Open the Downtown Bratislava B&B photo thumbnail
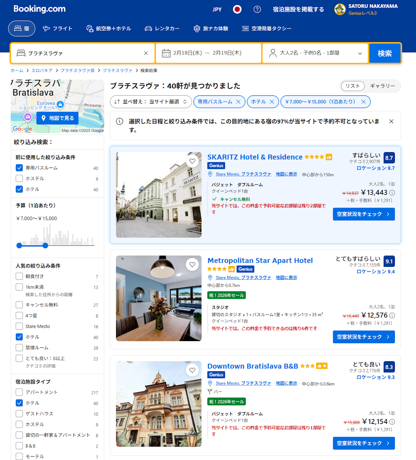Screen dimensions: 416x460 (x=159, y=404)
